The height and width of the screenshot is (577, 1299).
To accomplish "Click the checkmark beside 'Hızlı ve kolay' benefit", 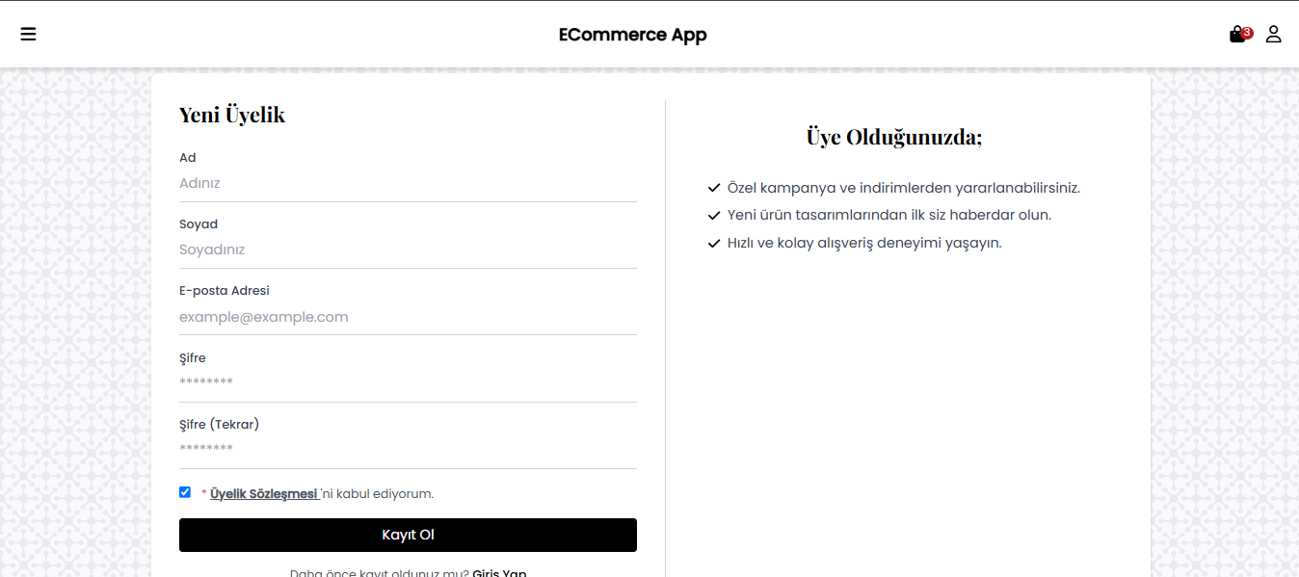I will pos(713,243).
